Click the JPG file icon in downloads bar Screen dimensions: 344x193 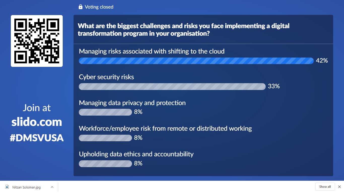tap(7, 187)
